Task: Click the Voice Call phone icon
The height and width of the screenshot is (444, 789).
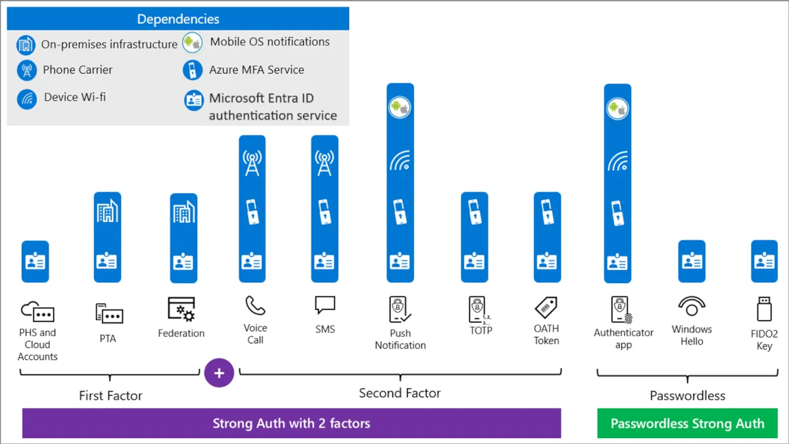Action: (x=255, y=306)
